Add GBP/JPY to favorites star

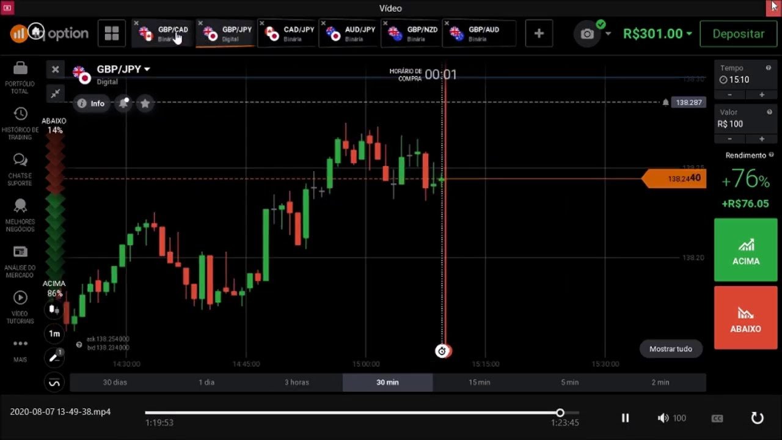click(145, 103)
